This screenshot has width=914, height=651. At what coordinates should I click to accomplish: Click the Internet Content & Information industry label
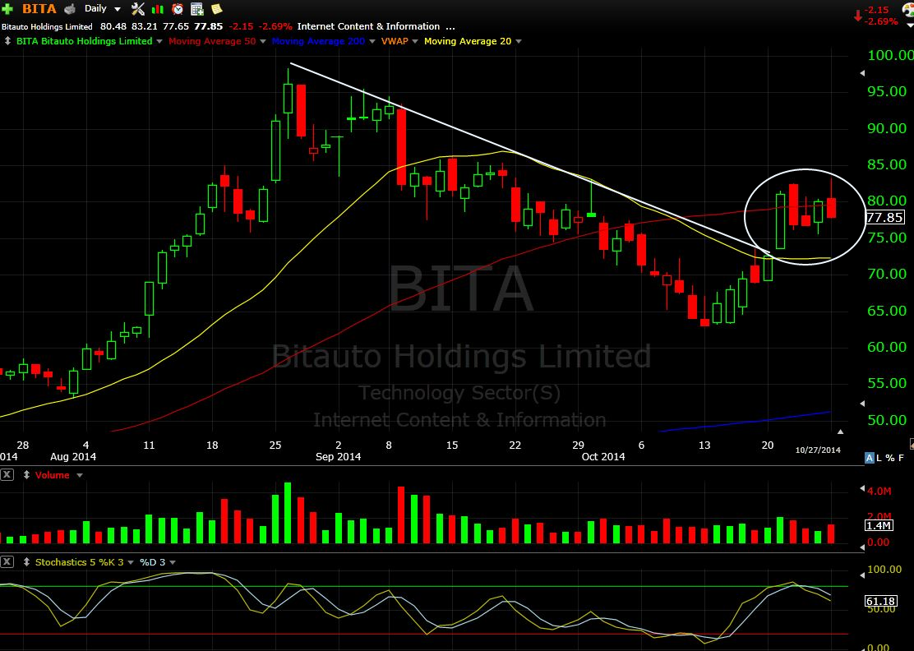(x=368, y=26)
